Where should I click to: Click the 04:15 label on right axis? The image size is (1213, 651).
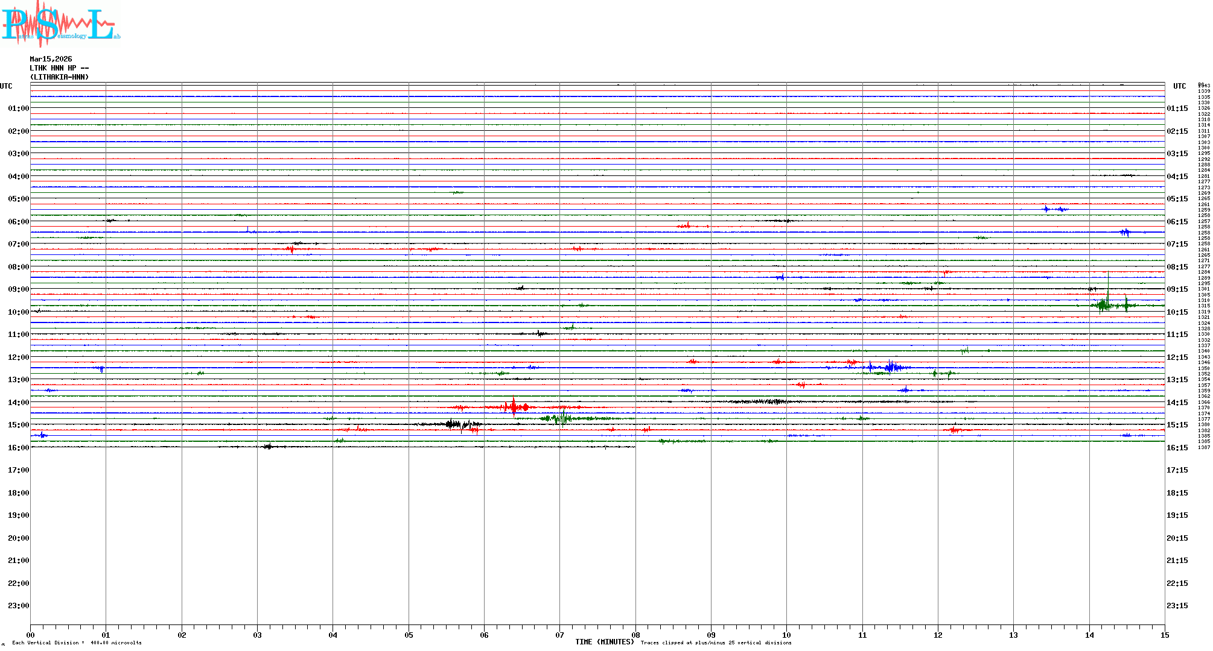1177,177
